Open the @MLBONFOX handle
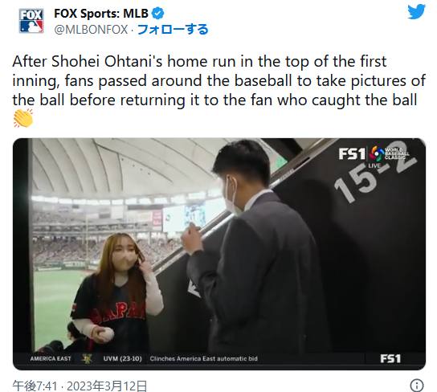The width and height of the screenshot is (437, 392). (x=91, y=29)
